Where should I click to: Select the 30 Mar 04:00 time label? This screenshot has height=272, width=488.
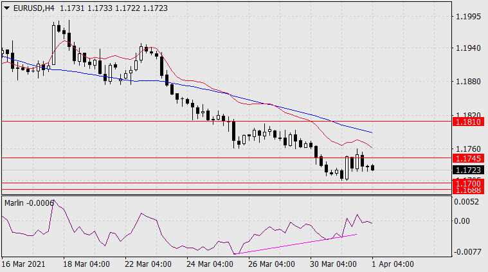333,264
